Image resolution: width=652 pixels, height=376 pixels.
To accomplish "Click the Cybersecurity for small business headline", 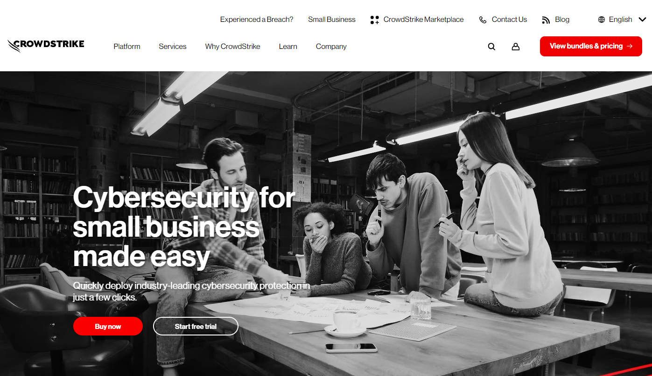I will coord(184,226).
